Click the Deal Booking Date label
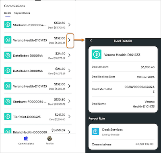The height and width of the screenshot is (153, 161). tap(103, 77)
